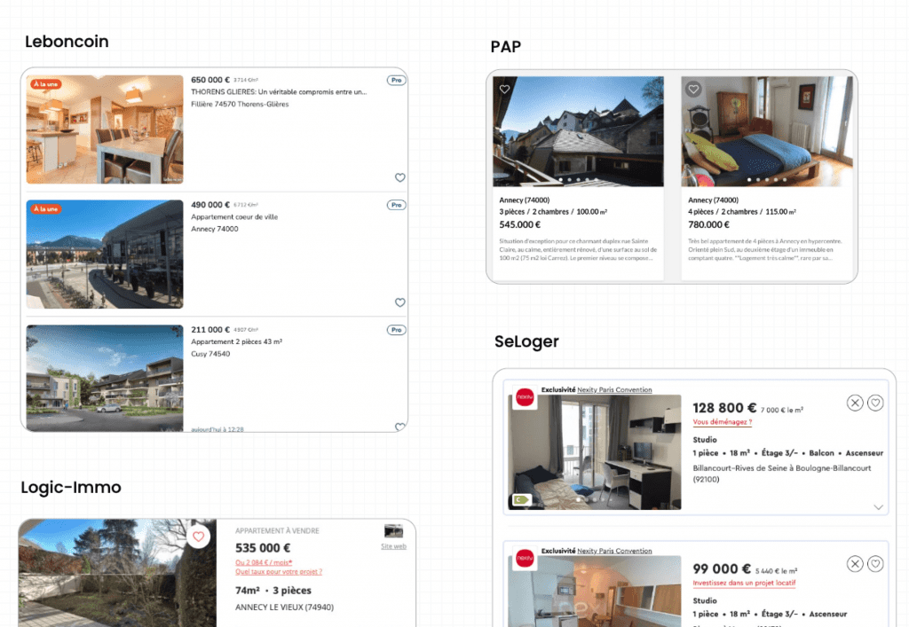Save the 545.000 € PAP duplex photo heart

tap(504, 90)
